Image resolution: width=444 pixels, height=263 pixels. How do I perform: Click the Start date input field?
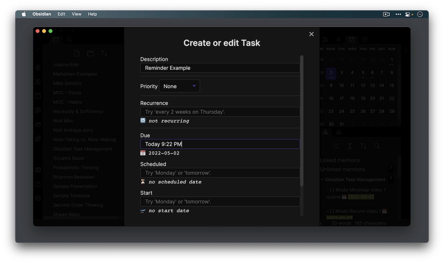220,202
